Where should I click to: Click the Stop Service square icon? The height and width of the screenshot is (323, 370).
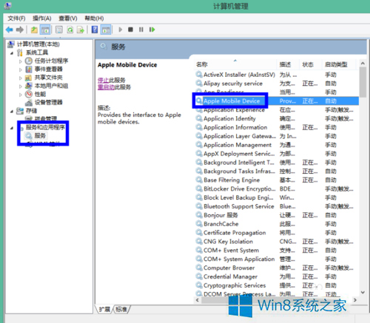point(130,30)
